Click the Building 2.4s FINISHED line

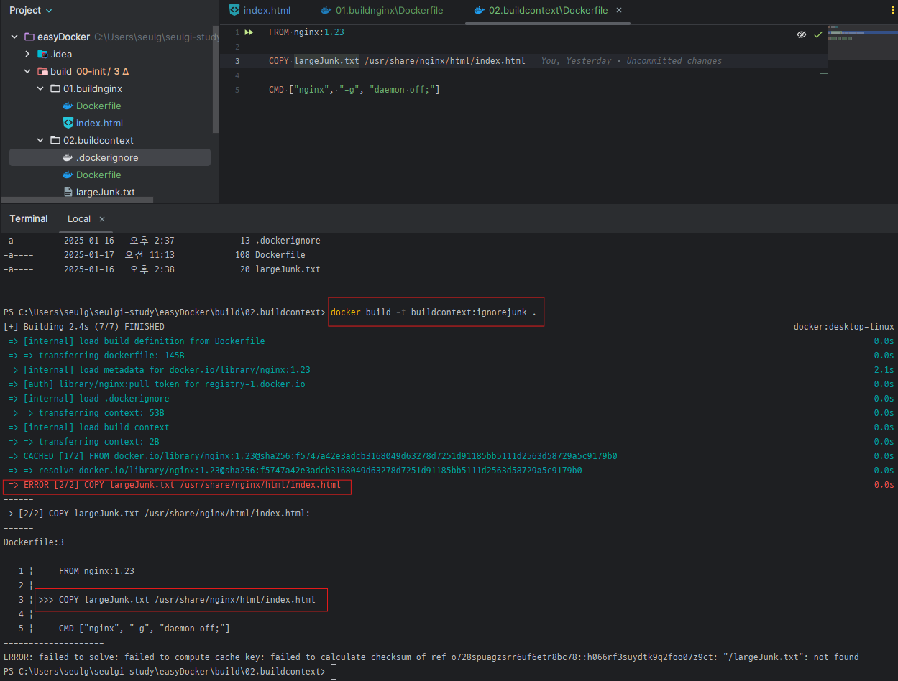84,327
